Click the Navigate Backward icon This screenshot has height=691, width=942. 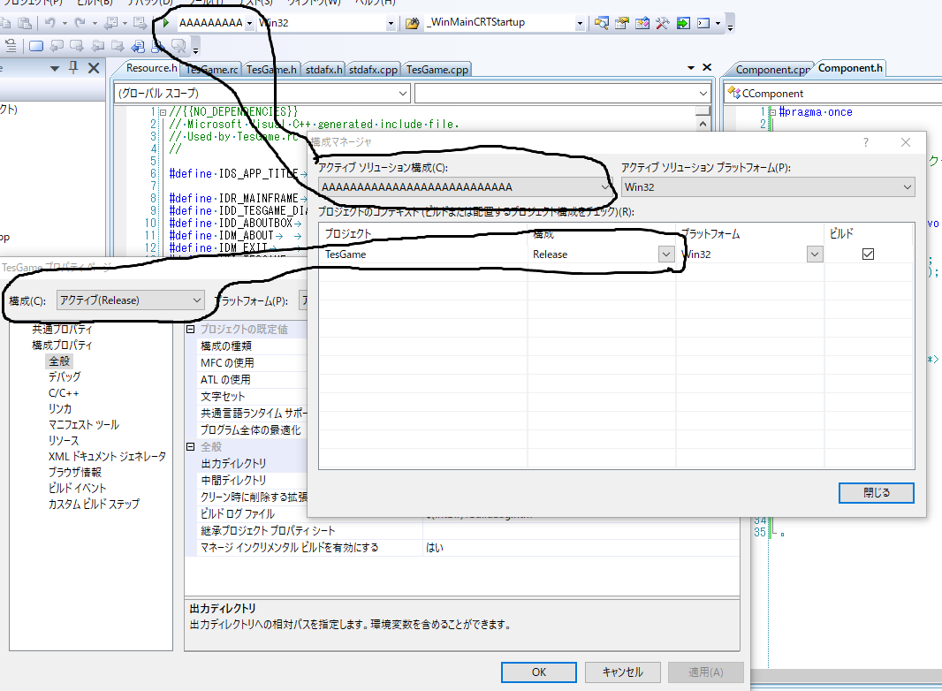click(x=110, y=23)
